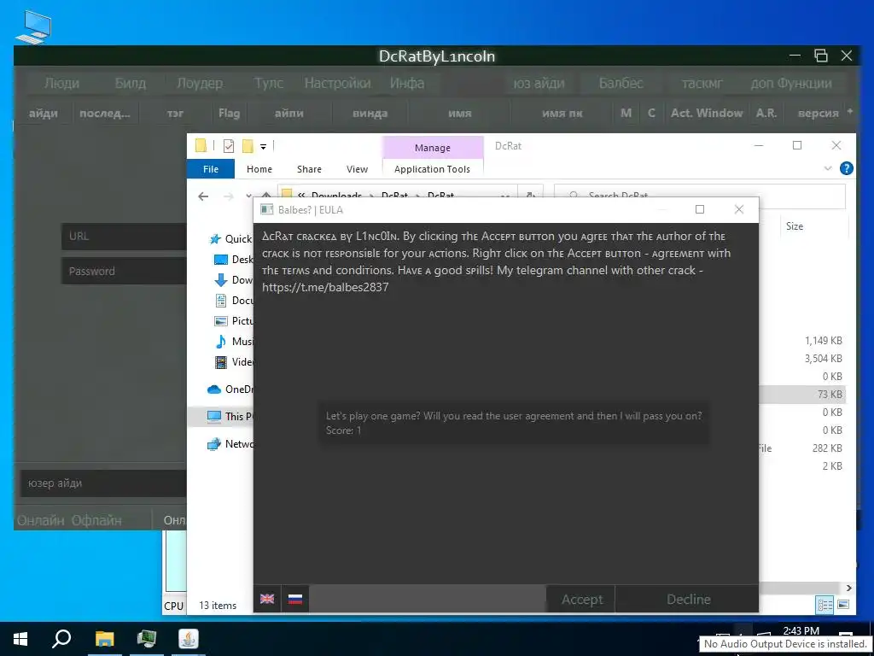This screenshot has width=874, height=656.
Task: Open the This PC desktop icon
Action: point(34,26)
